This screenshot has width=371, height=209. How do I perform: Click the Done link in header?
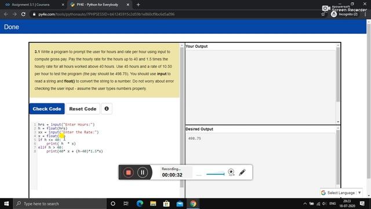(12, 27)
